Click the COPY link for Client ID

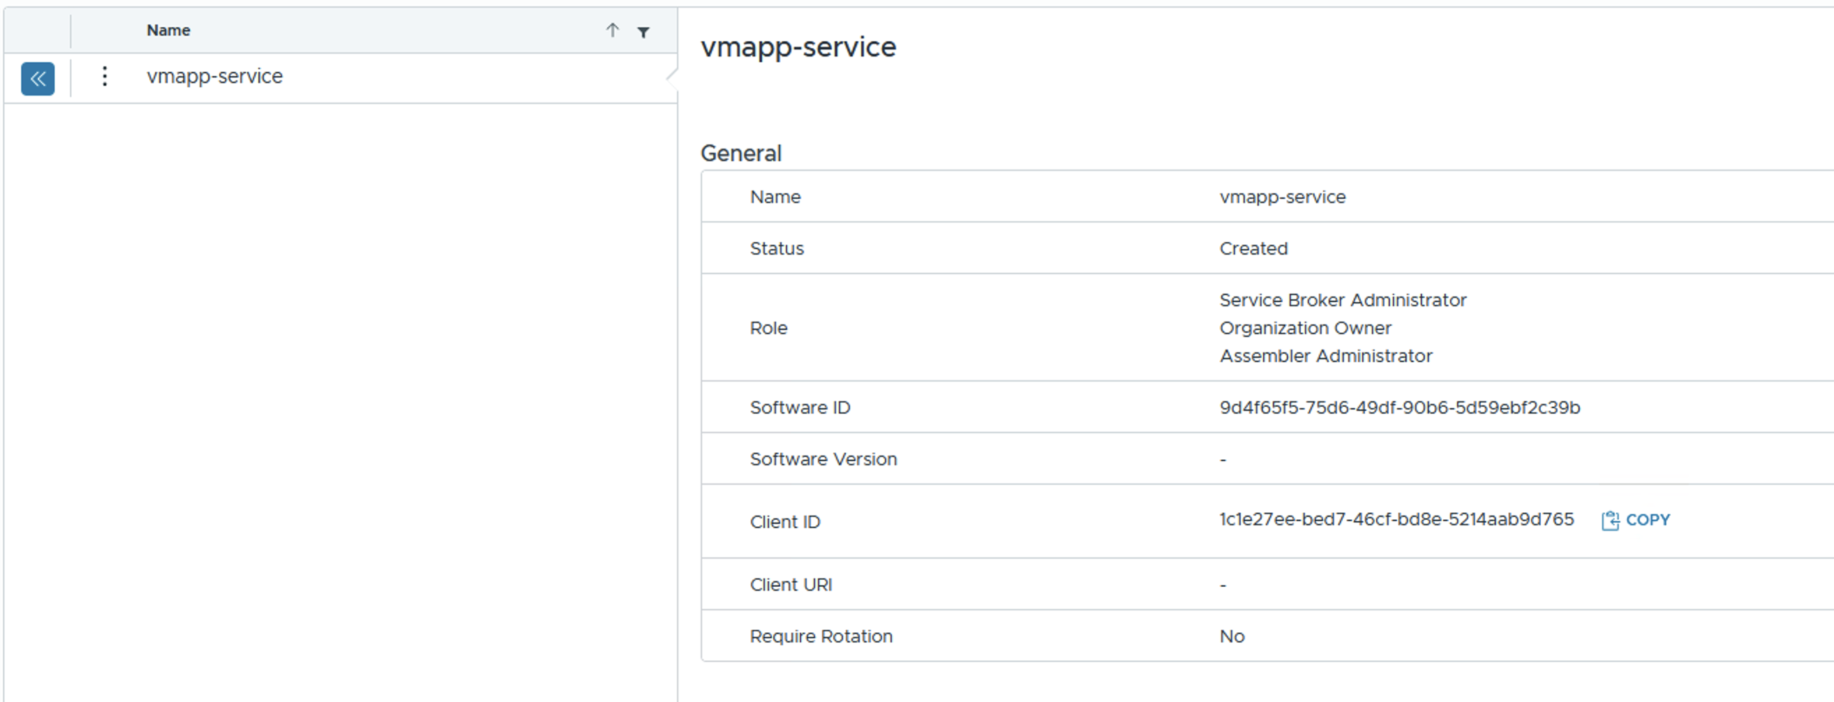click(1648, 520)
